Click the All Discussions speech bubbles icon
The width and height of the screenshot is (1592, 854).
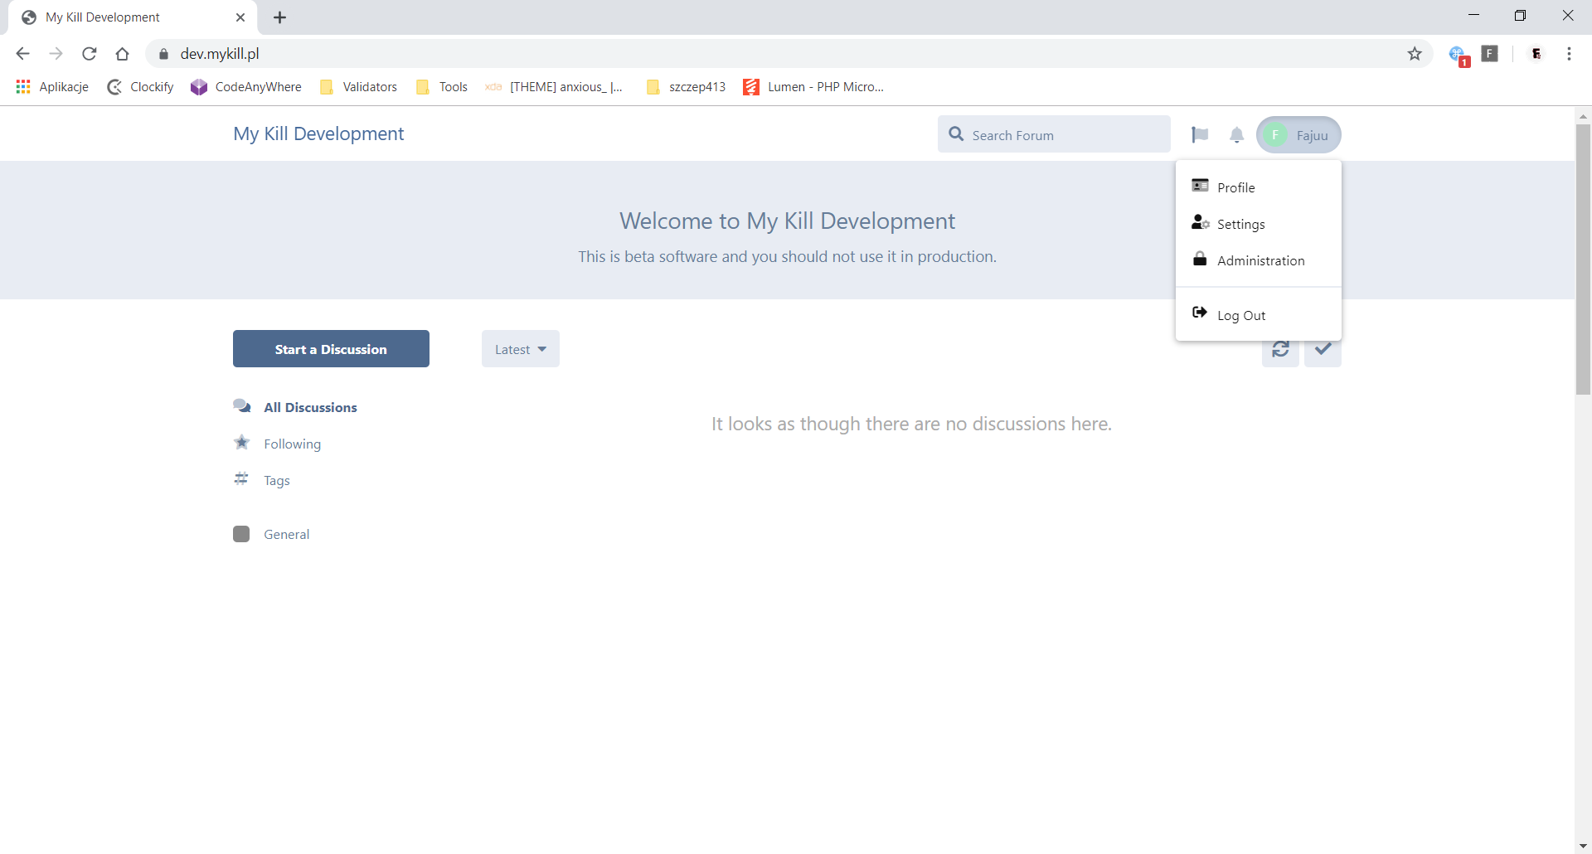pyautogui.click(x=240, y=405)
